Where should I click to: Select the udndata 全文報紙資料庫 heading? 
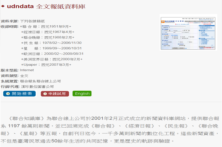point(46,6)
